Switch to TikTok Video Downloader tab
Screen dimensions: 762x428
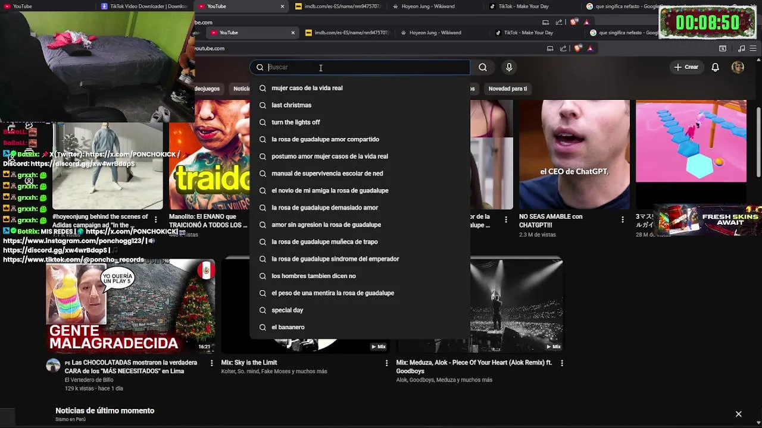[x=144, y=7]
